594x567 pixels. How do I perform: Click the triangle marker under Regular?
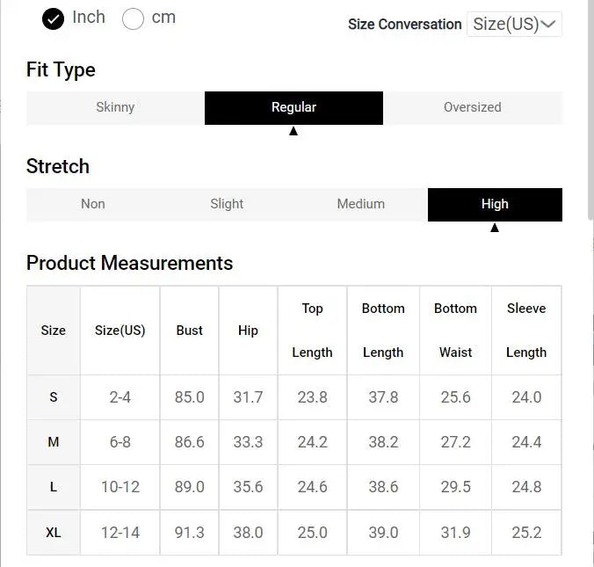[x=293, y=131]
